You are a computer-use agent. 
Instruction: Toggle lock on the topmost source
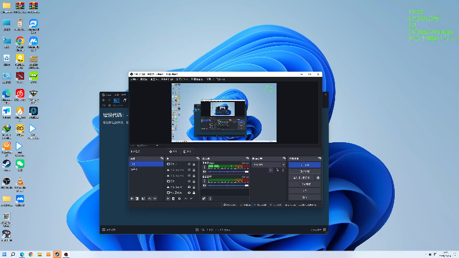pos(194,164)
